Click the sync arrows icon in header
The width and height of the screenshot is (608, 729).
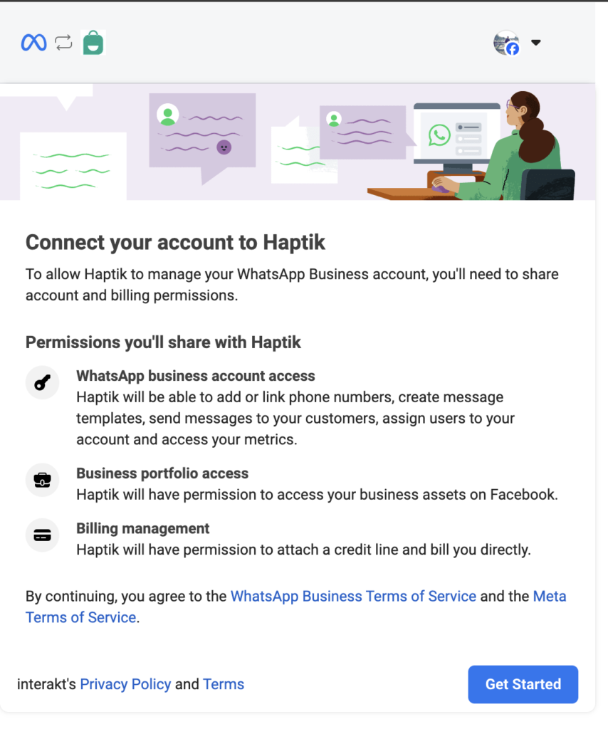[x=63, y=43]
